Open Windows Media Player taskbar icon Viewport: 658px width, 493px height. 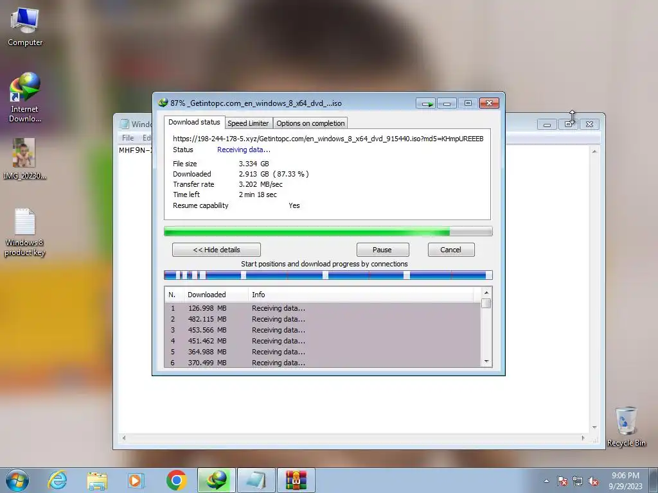(x=136, y=480)
